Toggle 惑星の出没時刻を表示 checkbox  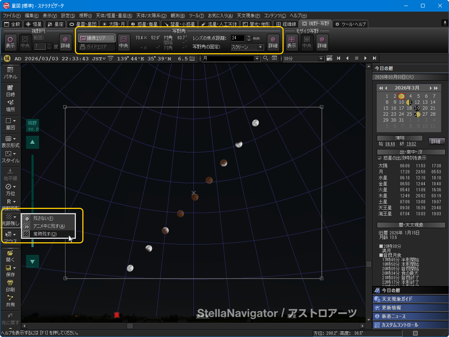pos(380,158)
